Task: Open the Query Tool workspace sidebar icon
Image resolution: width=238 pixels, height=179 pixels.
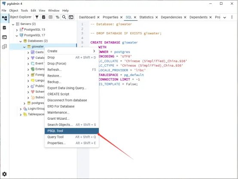Action: coord(4,28)
